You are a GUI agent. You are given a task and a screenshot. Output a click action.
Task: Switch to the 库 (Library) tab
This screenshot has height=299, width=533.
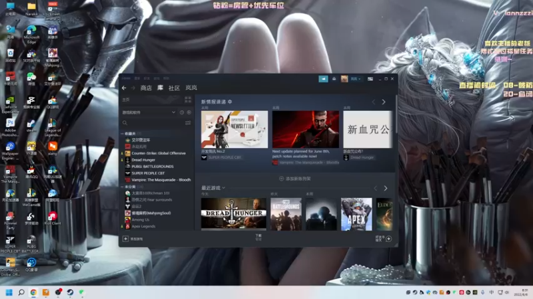click(x=160, y=88)
